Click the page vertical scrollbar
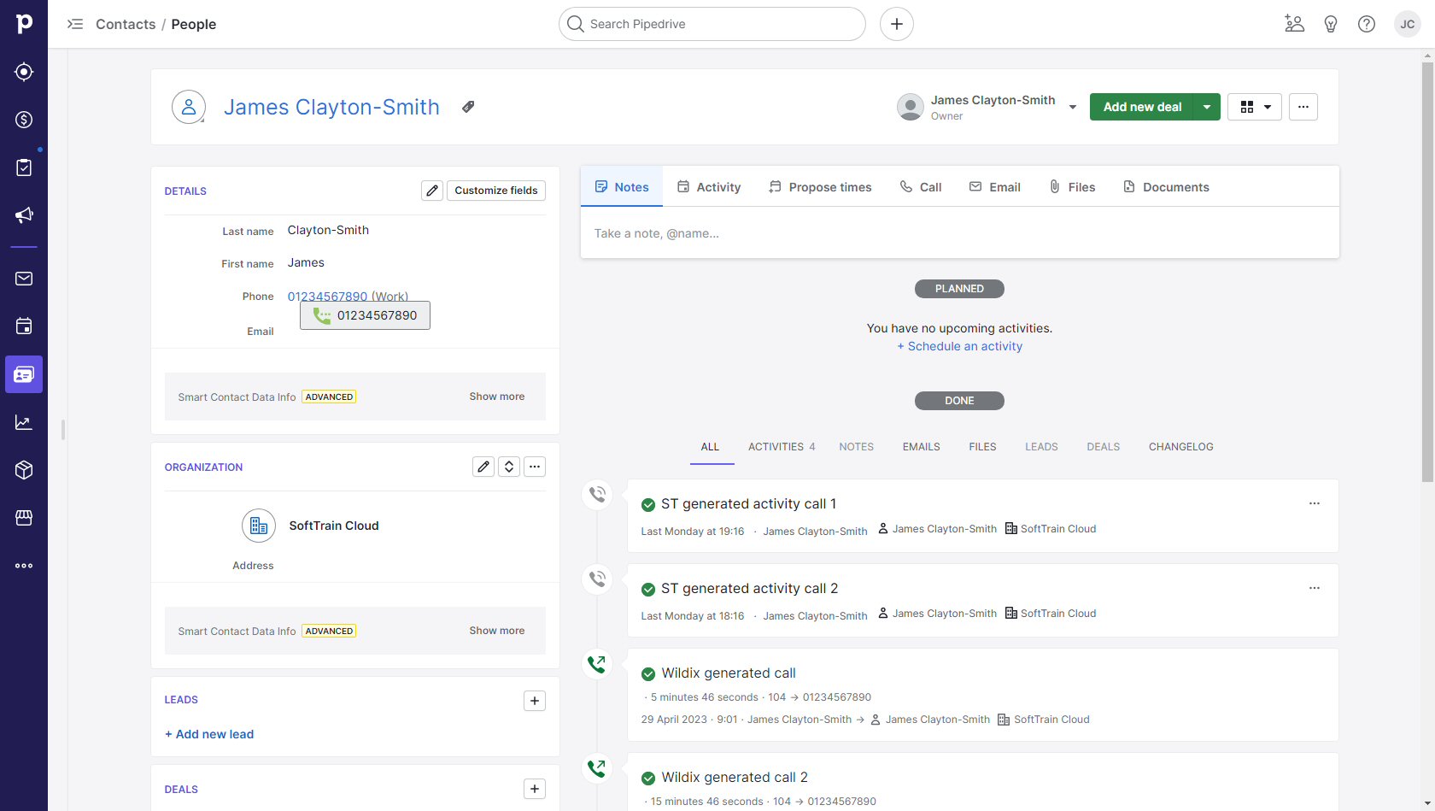Screen dimensions: 1435x811 [1427, 273]
